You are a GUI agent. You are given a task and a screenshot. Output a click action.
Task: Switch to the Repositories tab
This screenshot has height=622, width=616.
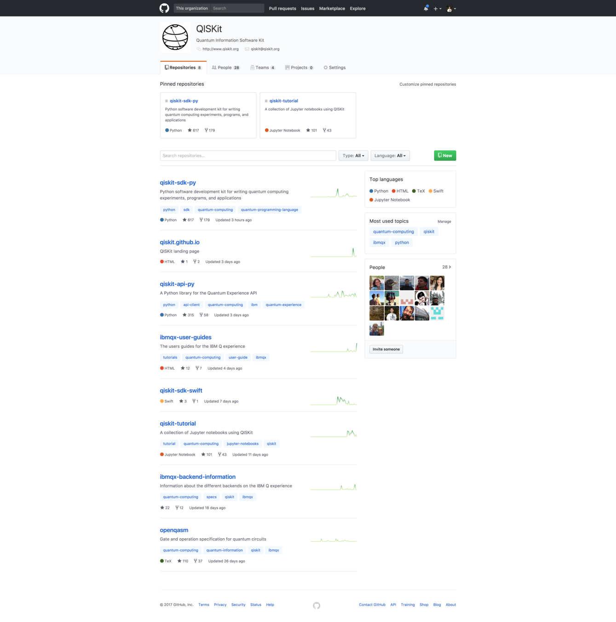pyautogui.click(x=183, y=68)
